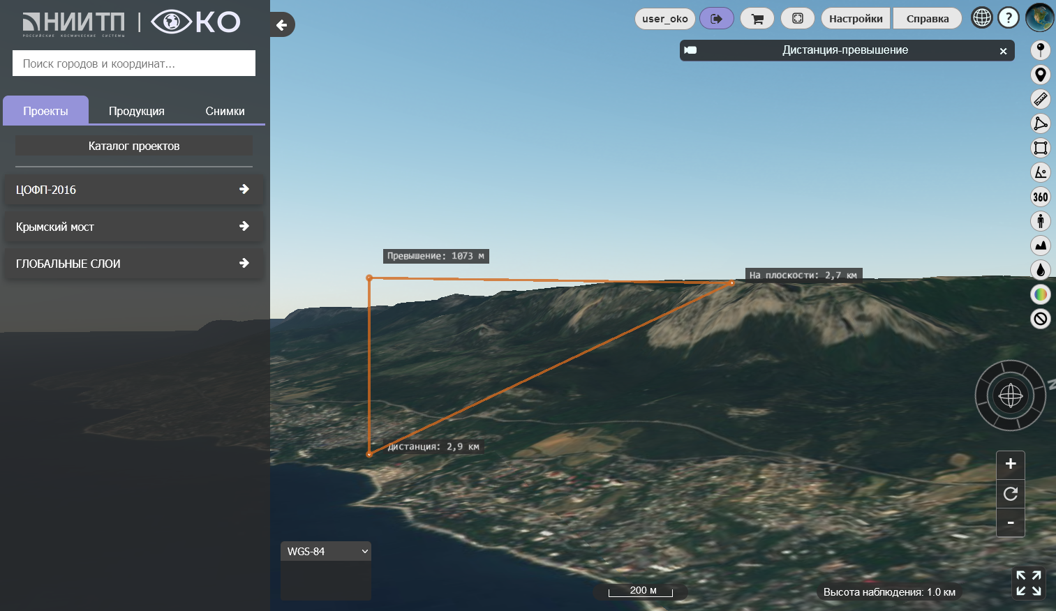Select the angle measurement tool
Viewport: 1056px width, 611px height.
coord(1040,172)
